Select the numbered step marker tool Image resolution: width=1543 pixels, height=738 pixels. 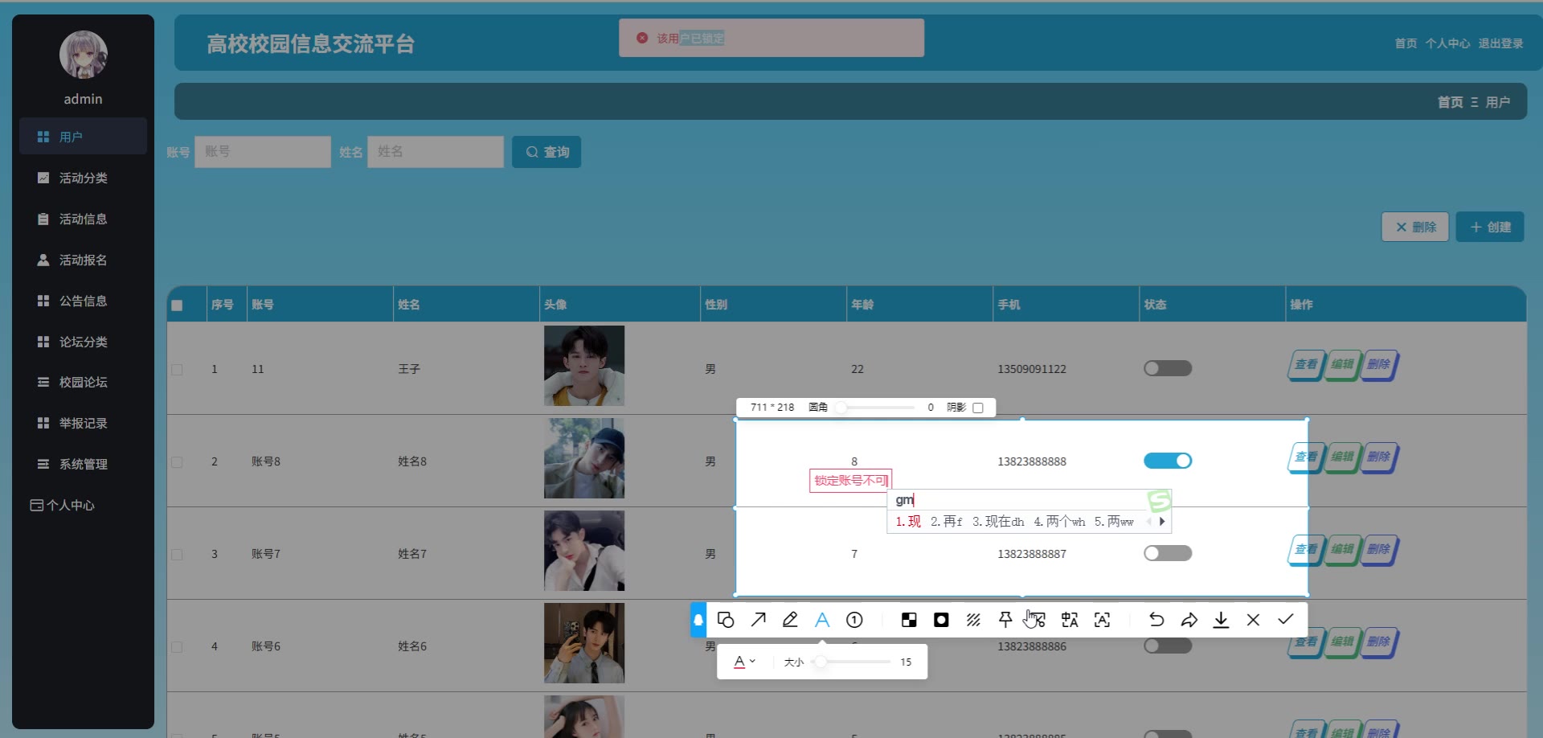click(854, 620)
